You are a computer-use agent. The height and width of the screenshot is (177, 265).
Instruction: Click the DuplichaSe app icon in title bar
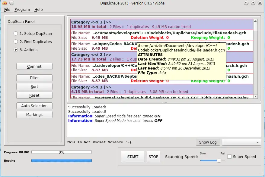pos(5,3)
